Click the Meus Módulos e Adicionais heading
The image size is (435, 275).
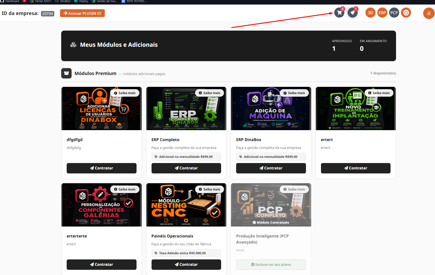pyautogui.click(x=119, y=45)
